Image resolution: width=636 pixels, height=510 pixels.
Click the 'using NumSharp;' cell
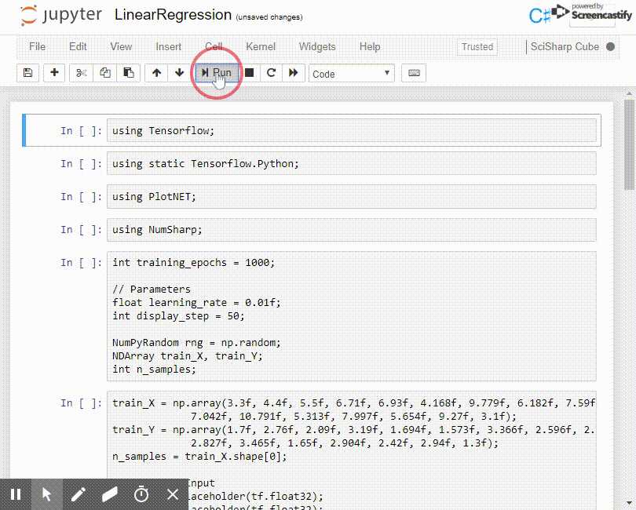pos(351,229)
